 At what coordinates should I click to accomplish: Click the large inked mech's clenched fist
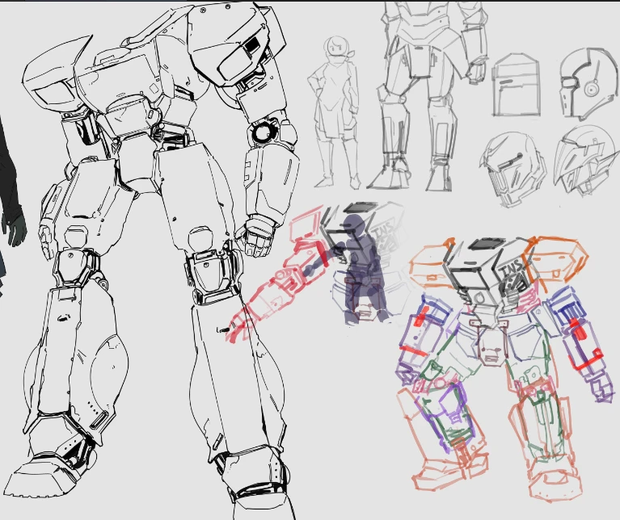[x=255, y=237]
